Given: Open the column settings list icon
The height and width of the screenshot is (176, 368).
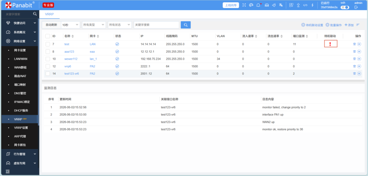Looking at the screenshot, I should (358, 25).
